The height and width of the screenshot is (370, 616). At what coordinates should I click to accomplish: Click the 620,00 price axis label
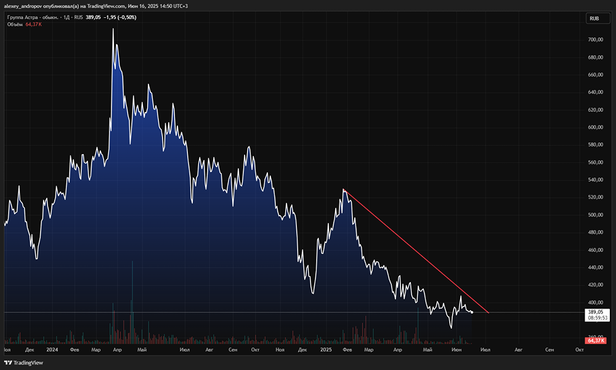pyautogui.click(x=596, y=110)
